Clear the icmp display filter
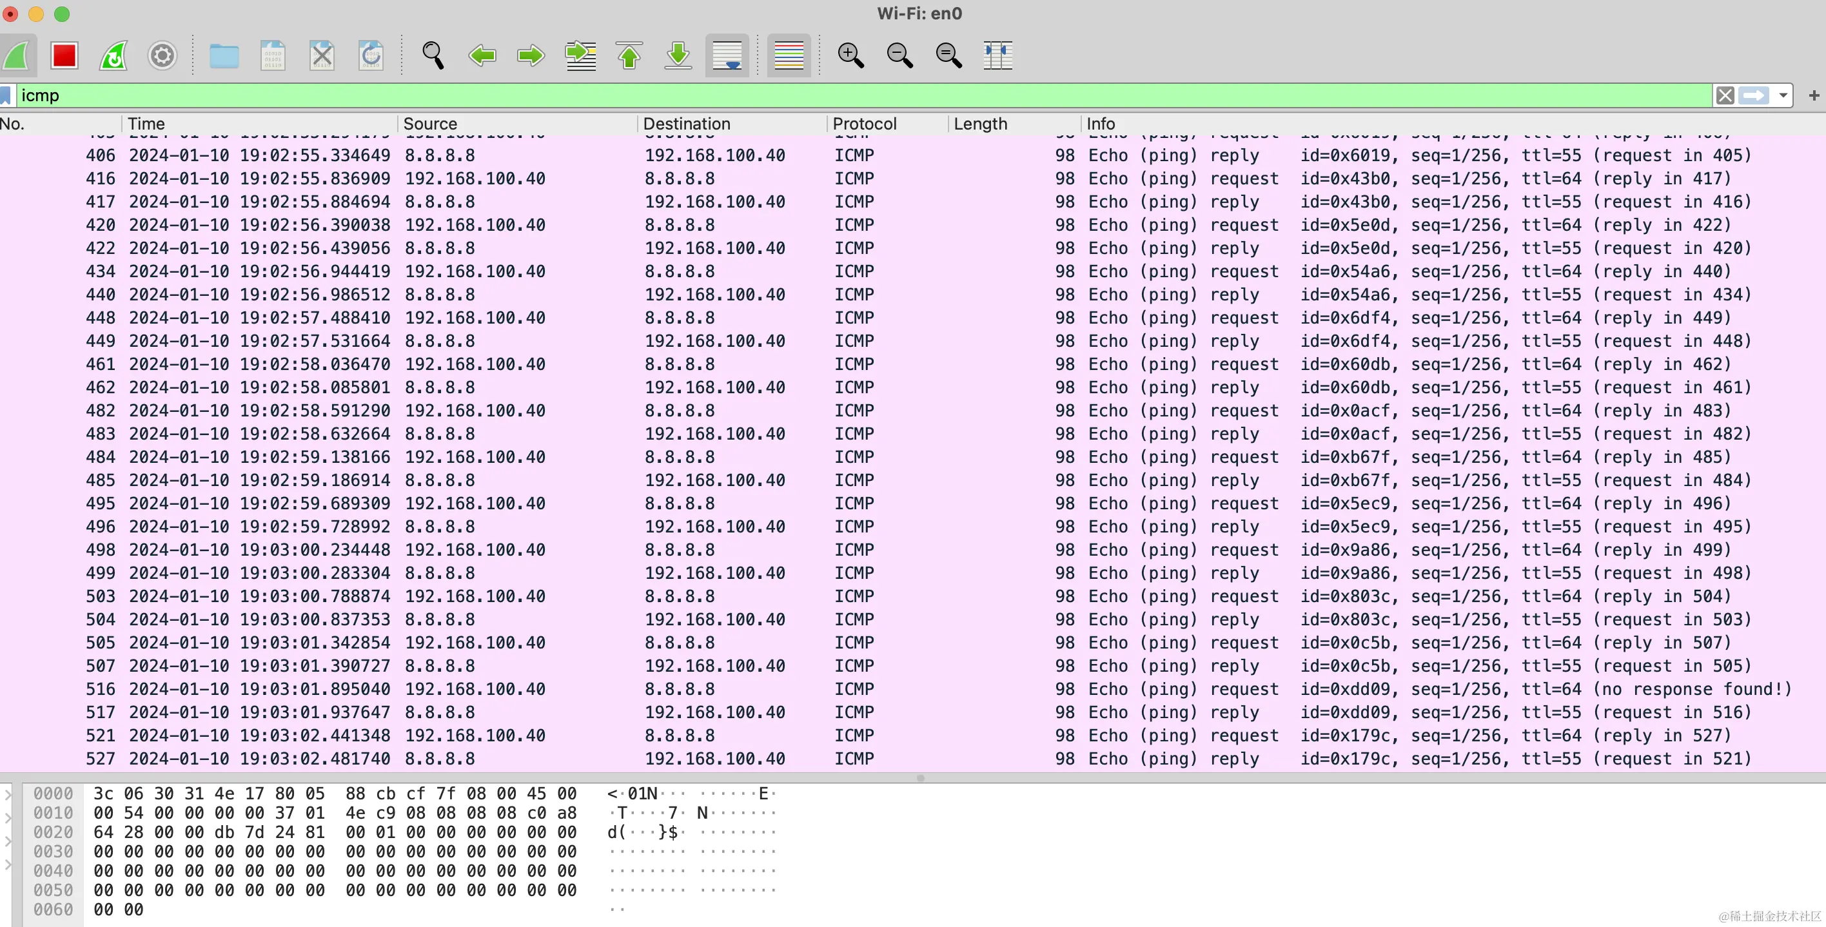Viewport: 1826px width, 927px height. click(1725, 95)
